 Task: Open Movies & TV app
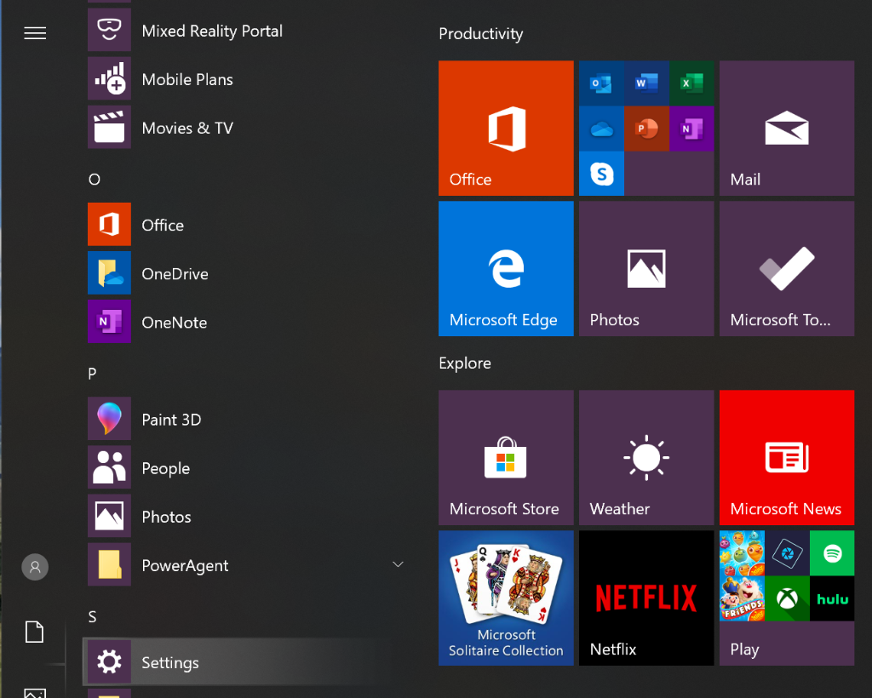[x=244, y=128]
